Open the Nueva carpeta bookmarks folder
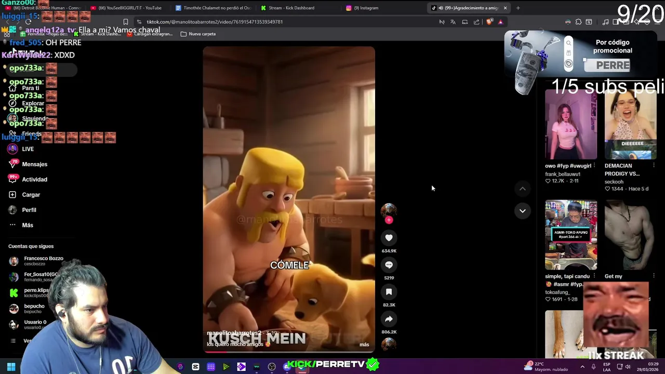Viewport: 665px width, 374px height. click(x=198, y=34)
